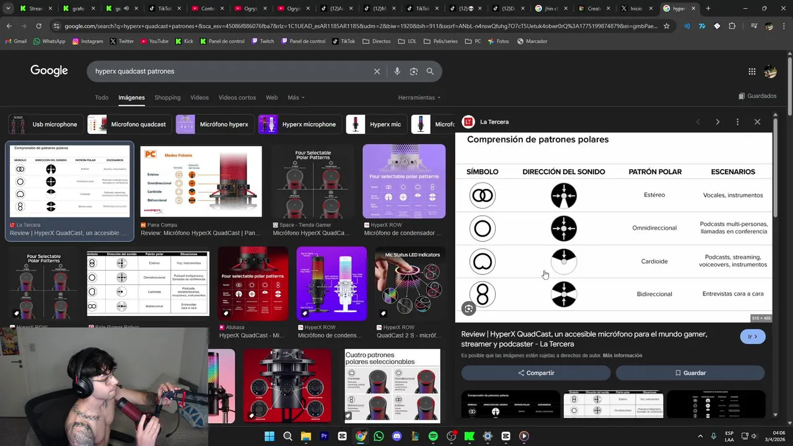This screenshot has height=446, width=793.
Task: Open Discord from the taskbar
Action: 397,436
